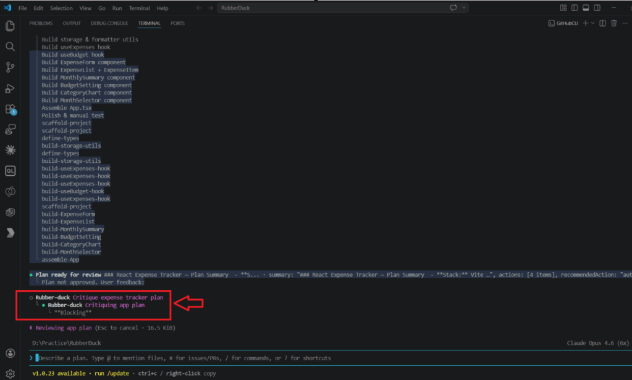Toggle the bottom panel layout button
Screen dimensions: 632x380
pyautogui.click(x=586, y=8)
